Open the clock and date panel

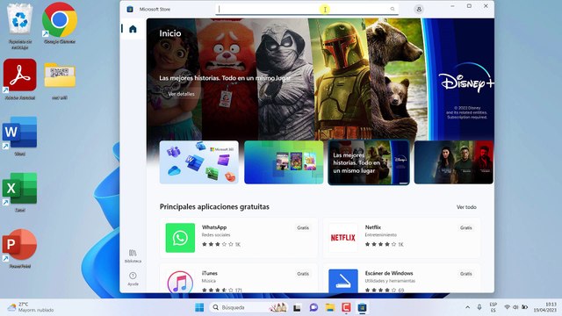click(544, 307)
